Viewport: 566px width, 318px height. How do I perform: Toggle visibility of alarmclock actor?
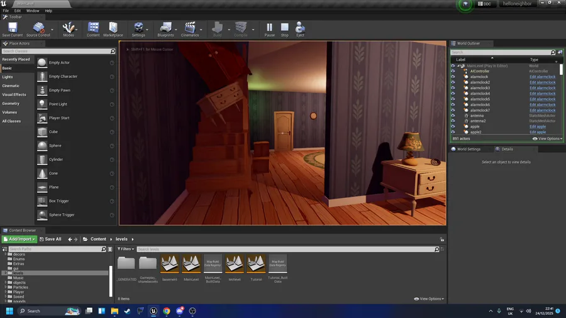click(453, 77)
